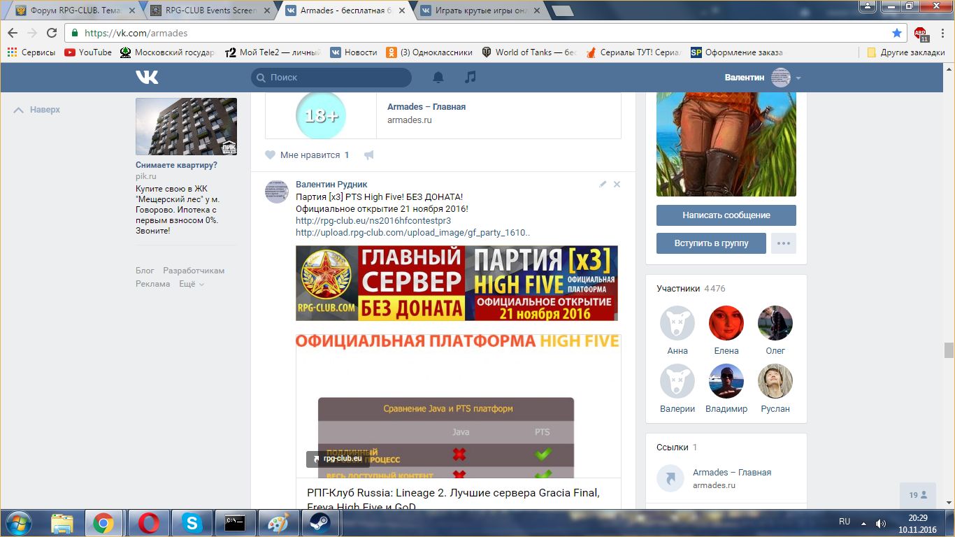Open Steam from the taskbar
955x537 pixels.
tap(320, 523)
